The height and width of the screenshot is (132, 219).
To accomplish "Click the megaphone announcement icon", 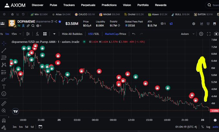I will (x=171, y=24).
